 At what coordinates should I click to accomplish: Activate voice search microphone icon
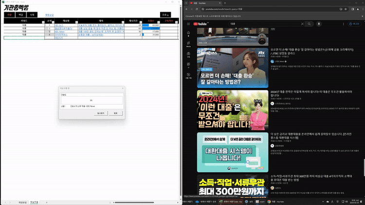tap(319, 24)
